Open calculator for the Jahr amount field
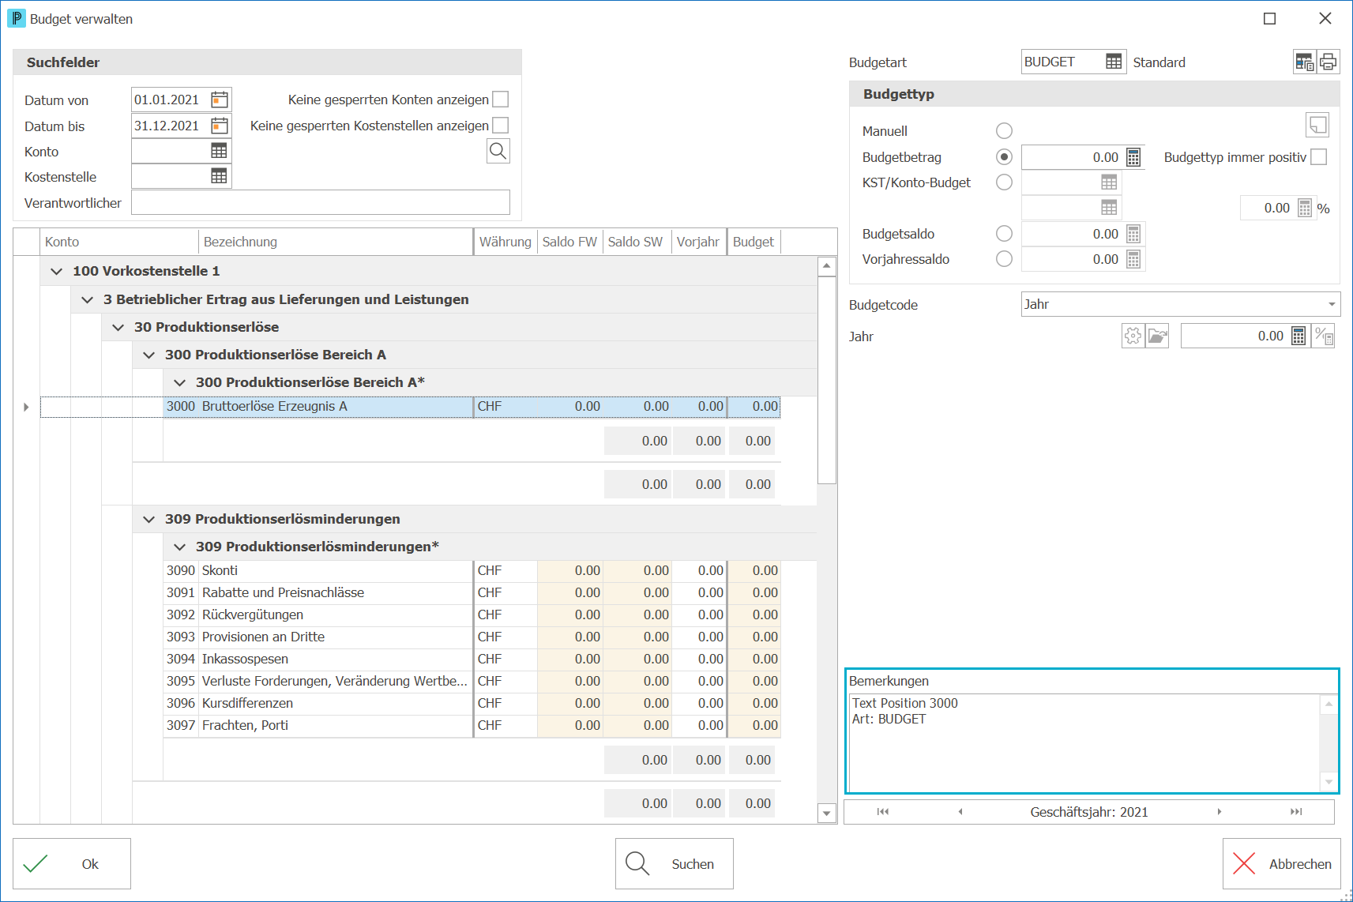The width and height of the screenshot is (1353, 902). [x=1299, y=336]
